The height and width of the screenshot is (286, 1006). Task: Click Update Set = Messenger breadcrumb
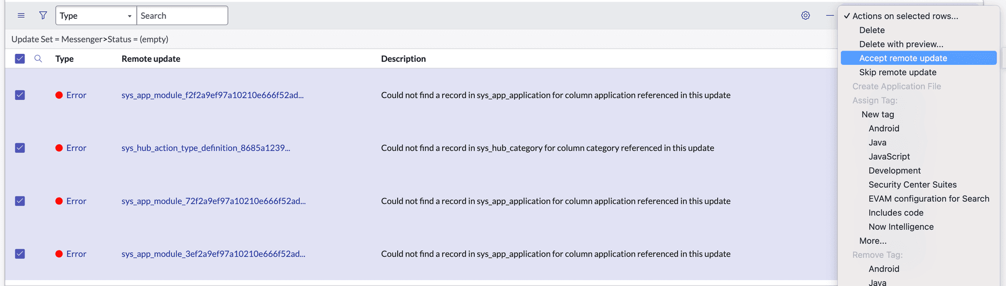click(x=57, y=39)
